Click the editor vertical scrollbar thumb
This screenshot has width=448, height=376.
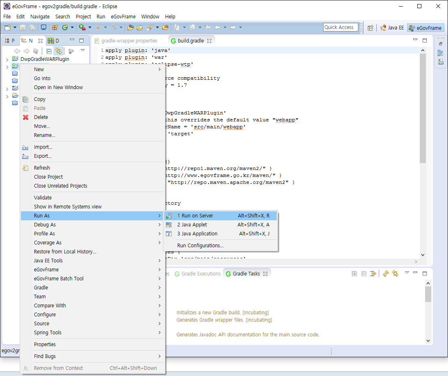tap(423, 108)
